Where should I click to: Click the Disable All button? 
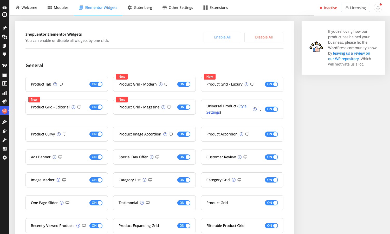(x=264, y=37)
